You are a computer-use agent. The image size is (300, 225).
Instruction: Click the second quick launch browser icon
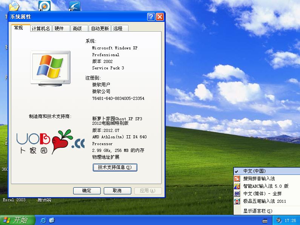pos(52,220)
